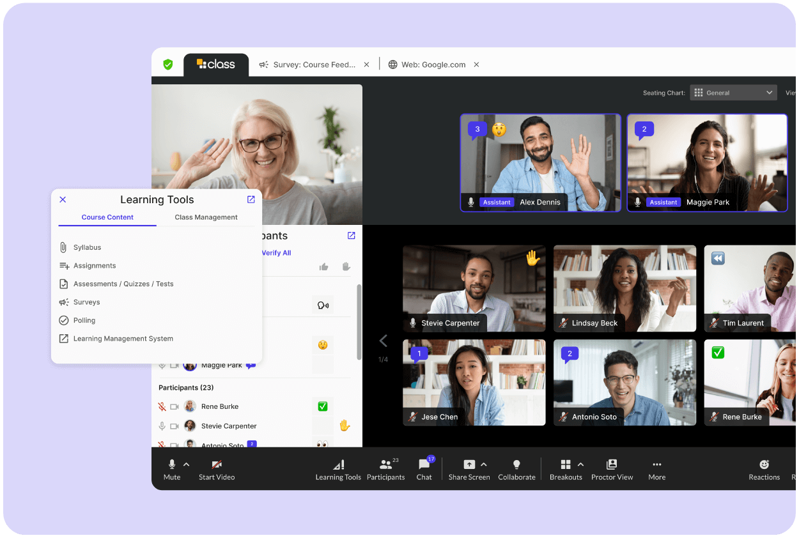Start Video from the toolbar

(217, 465)
